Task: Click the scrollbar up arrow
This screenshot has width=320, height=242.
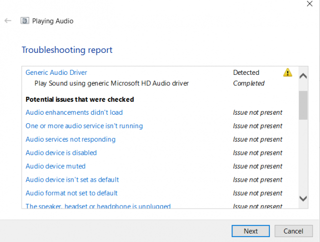Action: tap(303, 76)
